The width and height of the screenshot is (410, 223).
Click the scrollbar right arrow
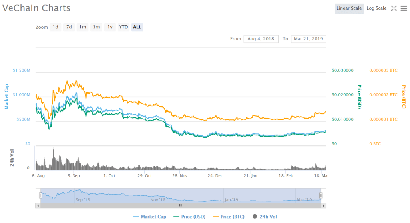(324, 205)
